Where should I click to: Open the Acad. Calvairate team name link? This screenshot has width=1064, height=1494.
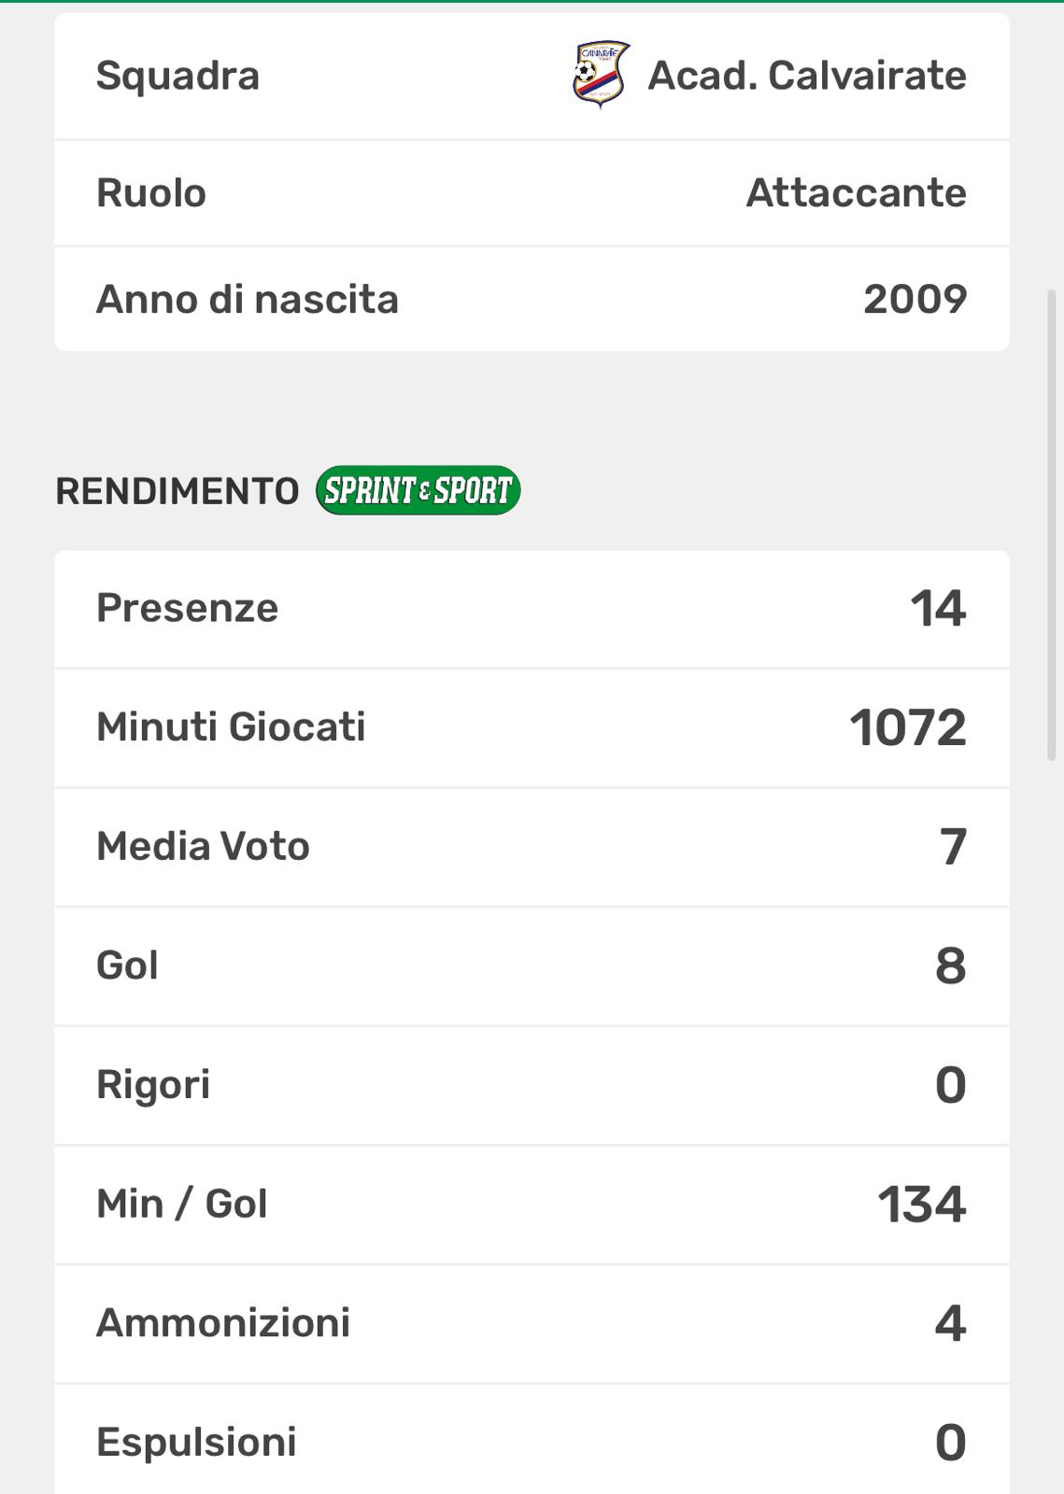(807, 76)
